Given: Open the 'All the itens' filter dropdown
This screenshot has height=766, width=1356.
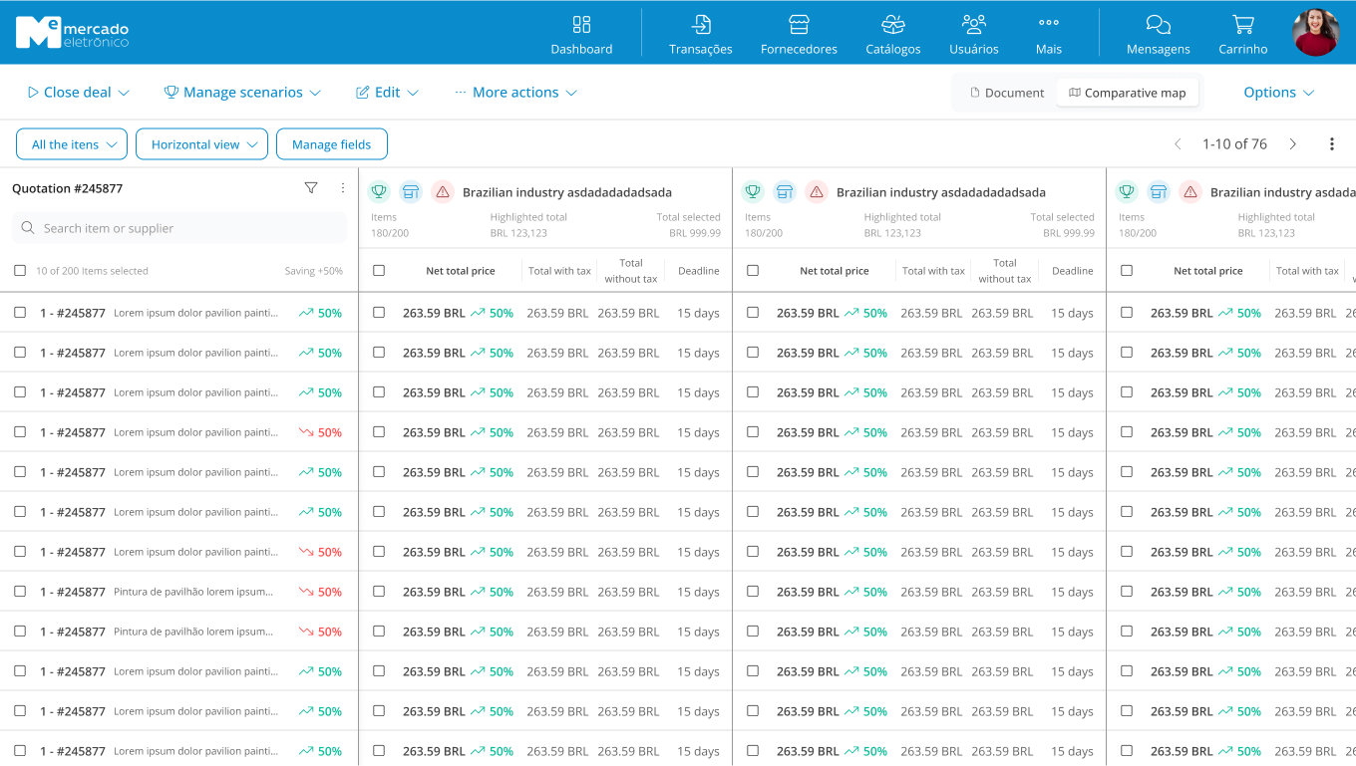Looking at the screenshot, I should click(72, 144).
